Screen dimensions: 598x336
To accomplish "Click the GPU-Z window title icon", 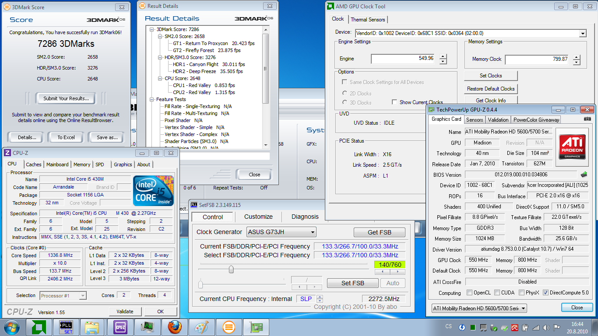I will (x=432, y=110).
